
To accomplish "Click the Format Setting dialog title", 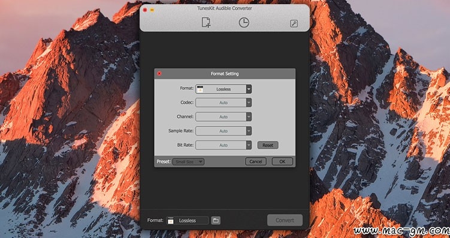I will (x=225, y=74).
